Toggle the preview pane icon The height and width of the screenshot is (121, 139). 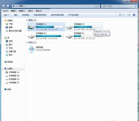pyautogui.click(x=129, y=15)
